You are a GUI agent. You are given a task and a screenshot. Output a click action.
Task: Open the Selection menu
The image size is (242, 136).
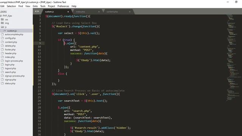coord(11,6)
